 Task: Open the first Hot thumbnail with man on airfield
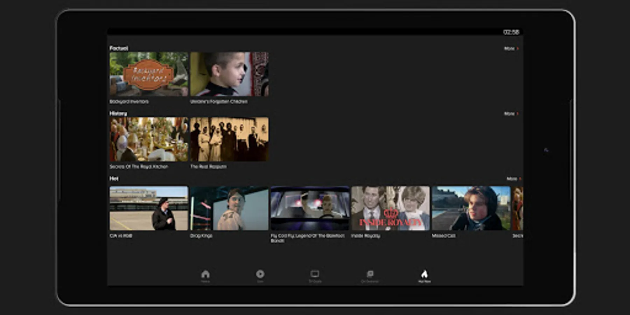pyautogui.click(x=149, y=208)
